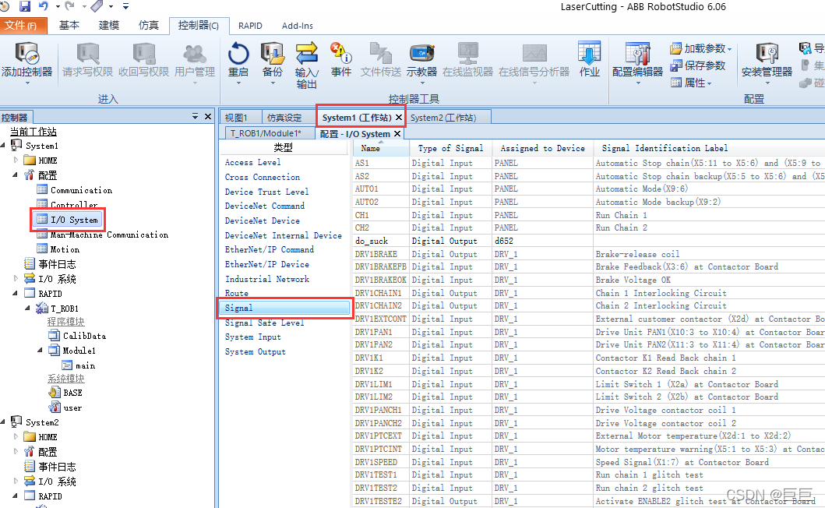Screen dimensions: 825x508
Task: Select I/O System in configuration tree
Action: (x=68, y=220)
